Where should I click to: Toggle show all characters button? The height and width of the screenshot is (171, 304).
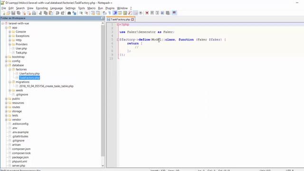[x=110, y=13]
